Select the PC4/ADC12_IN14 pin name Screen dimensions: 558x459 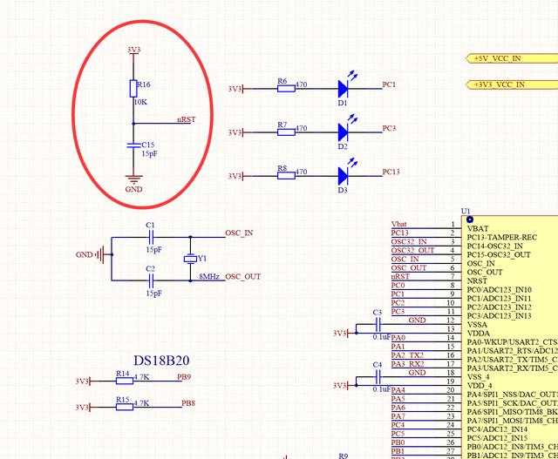coord(497,429)
